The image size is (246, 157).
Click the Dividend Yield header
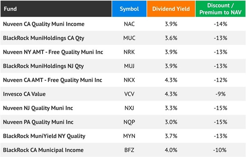tap(171, 9)
